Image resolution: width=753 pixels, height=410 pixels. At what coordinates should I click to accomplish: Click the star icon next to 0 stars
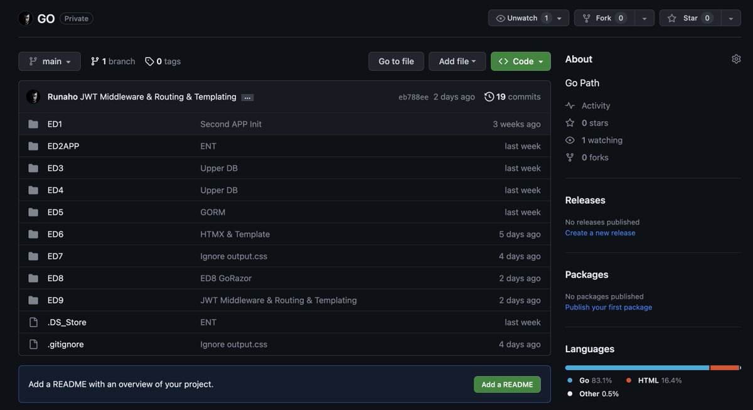tap(570, 123)
